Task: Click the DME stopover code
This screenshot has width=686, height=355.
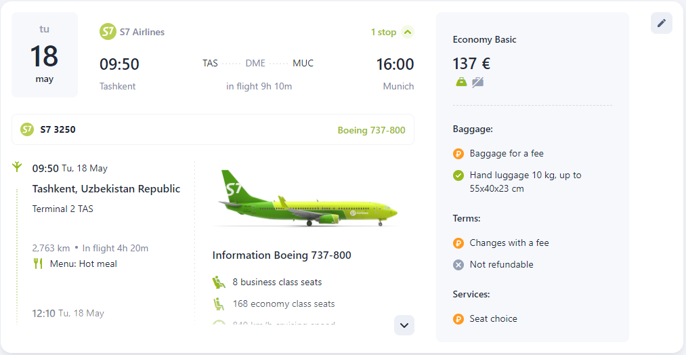Action: tap(255, 63)
